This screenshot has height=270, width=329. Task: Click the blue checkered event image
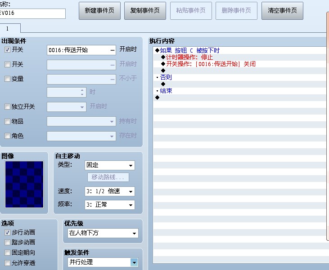[x=24, y=184]
